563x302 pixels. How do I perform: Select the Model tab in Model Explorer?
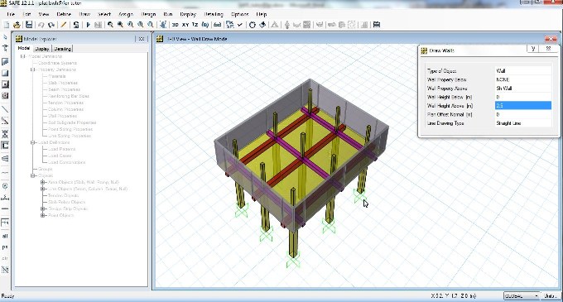24,48
